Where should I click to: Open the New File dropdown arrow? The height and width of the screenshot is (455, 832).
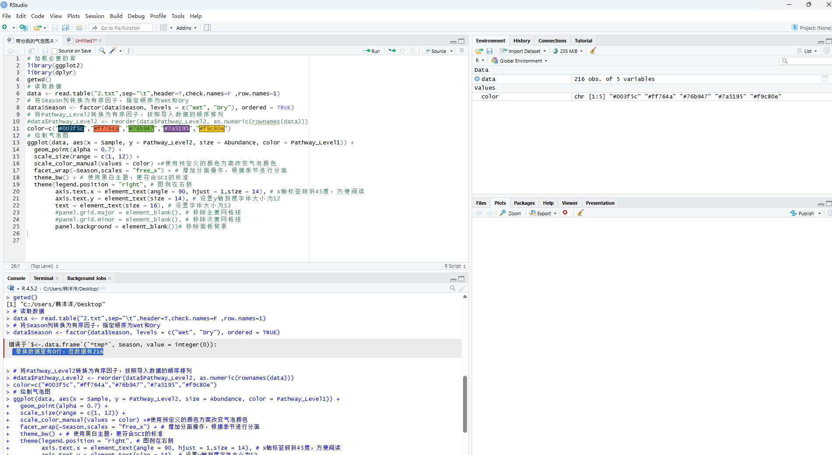(14, 28)
